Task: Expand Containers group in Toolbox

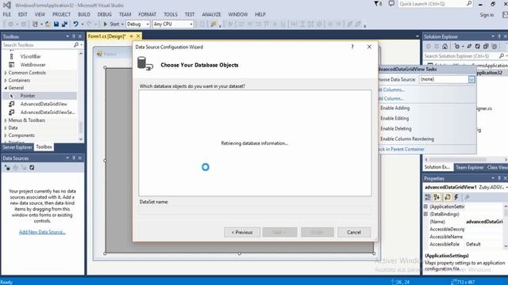Action: point(6,81)
